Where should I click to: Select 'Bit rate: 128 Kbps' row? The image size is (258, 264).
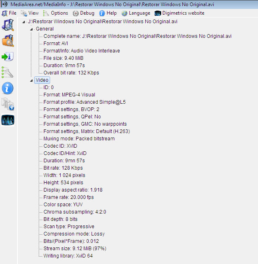pos(63,168)
